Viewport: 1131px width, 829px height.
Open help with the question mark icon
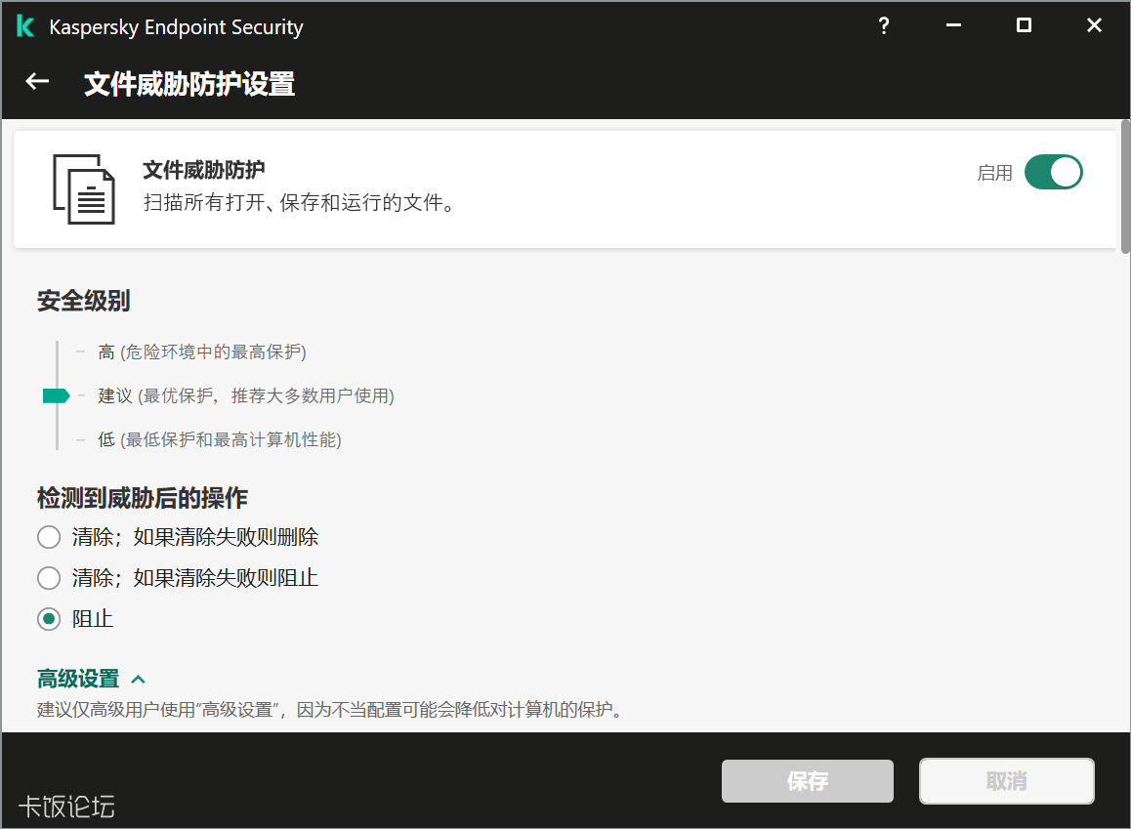tap(884, 26)
